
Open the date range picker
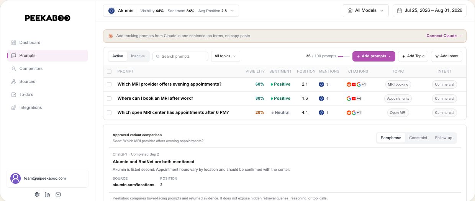point(429,11)
